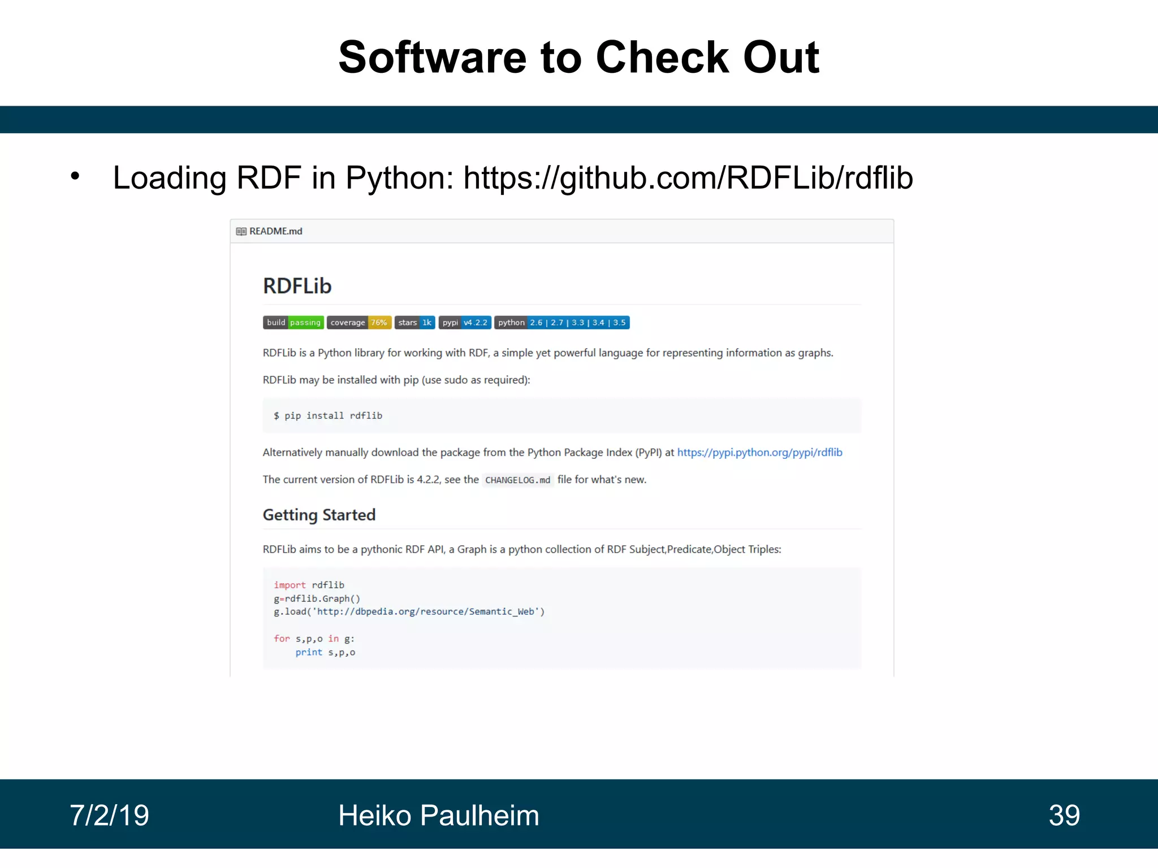Click the CHANGELOG.md inline code reference
Image resolution: width=1158 pixels, height=868 pixels.
517,480
